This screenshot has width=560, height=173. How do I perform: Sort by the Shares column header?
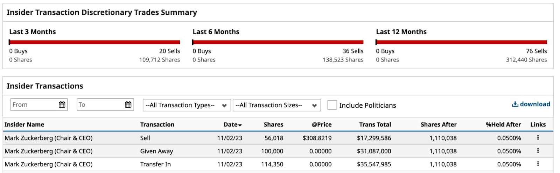[273, 124]
